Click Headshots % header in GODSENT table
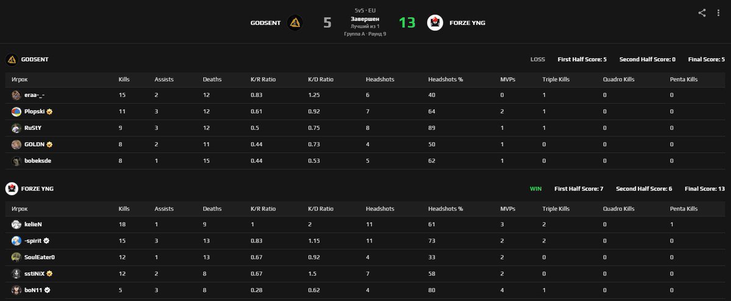This screenshot has width=731, height=301. pyautogui.click(x=446, y=79)
